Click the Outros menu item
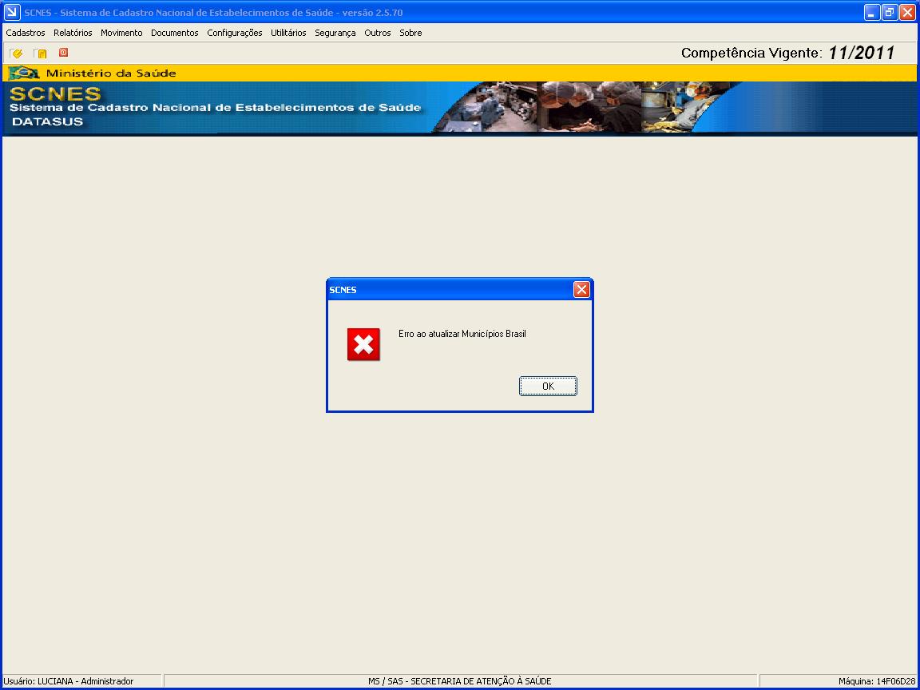Viewport: 920px width, 690px height. pyautogui.click(x=378, y=33)
